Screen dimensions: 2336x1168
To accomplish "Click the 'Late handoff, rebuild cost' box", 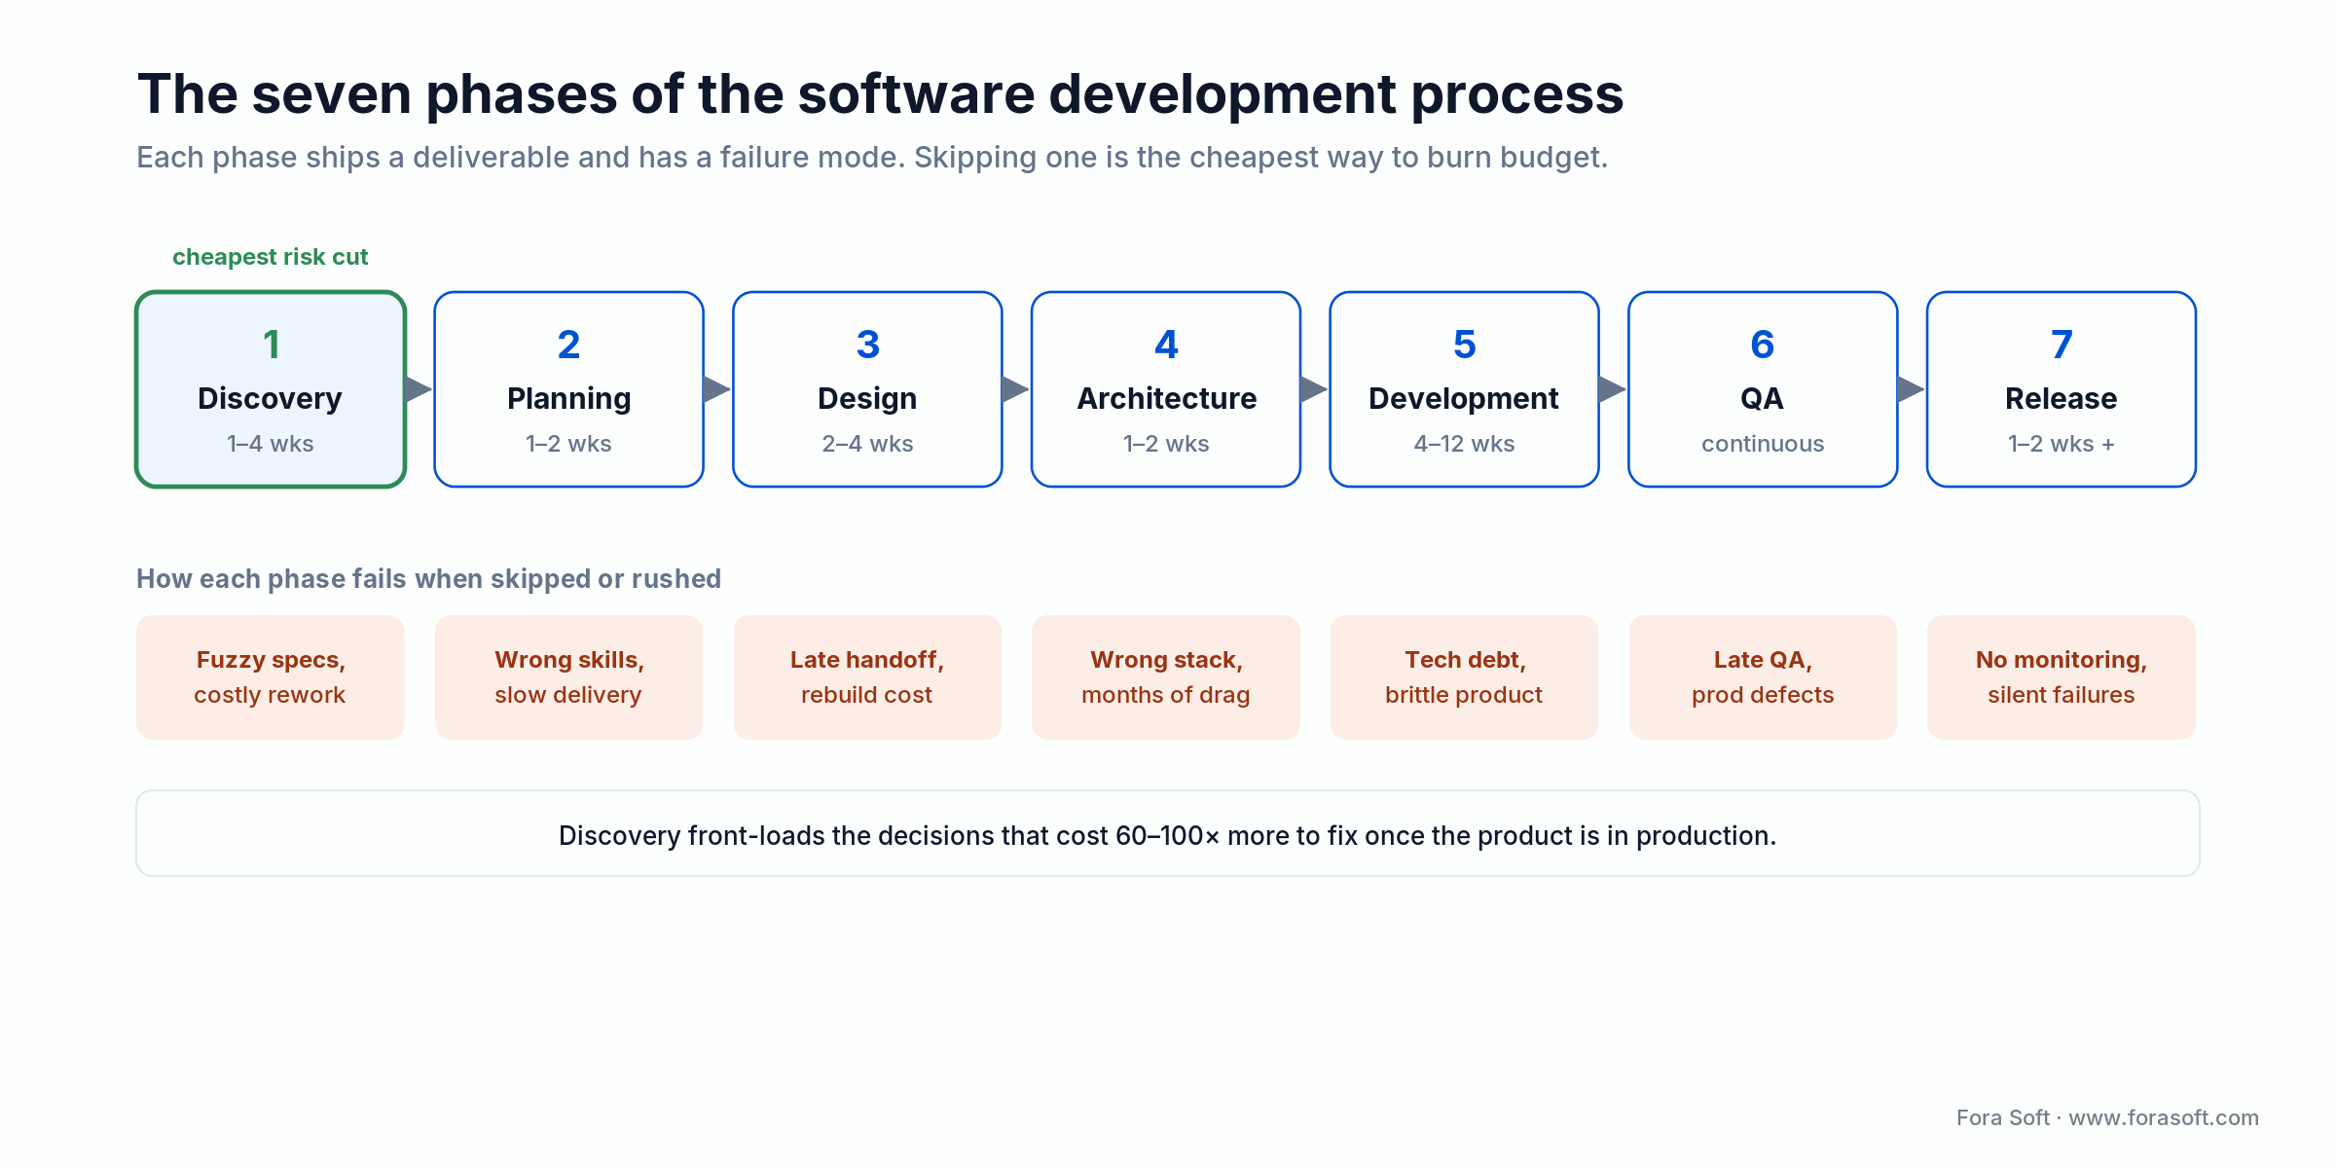I will tap(867, 677).
